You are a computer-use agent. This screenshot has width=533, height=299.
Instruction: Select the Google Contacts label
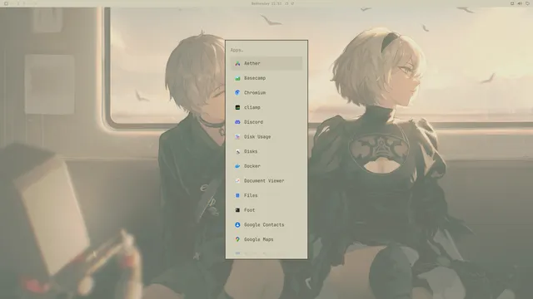point(264,225)
